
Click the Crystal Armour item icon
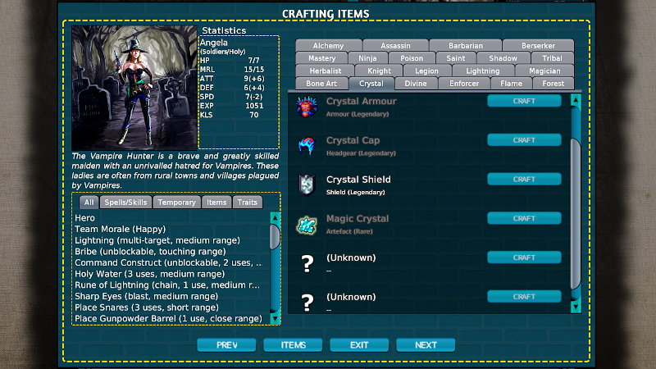coord(307,107)
